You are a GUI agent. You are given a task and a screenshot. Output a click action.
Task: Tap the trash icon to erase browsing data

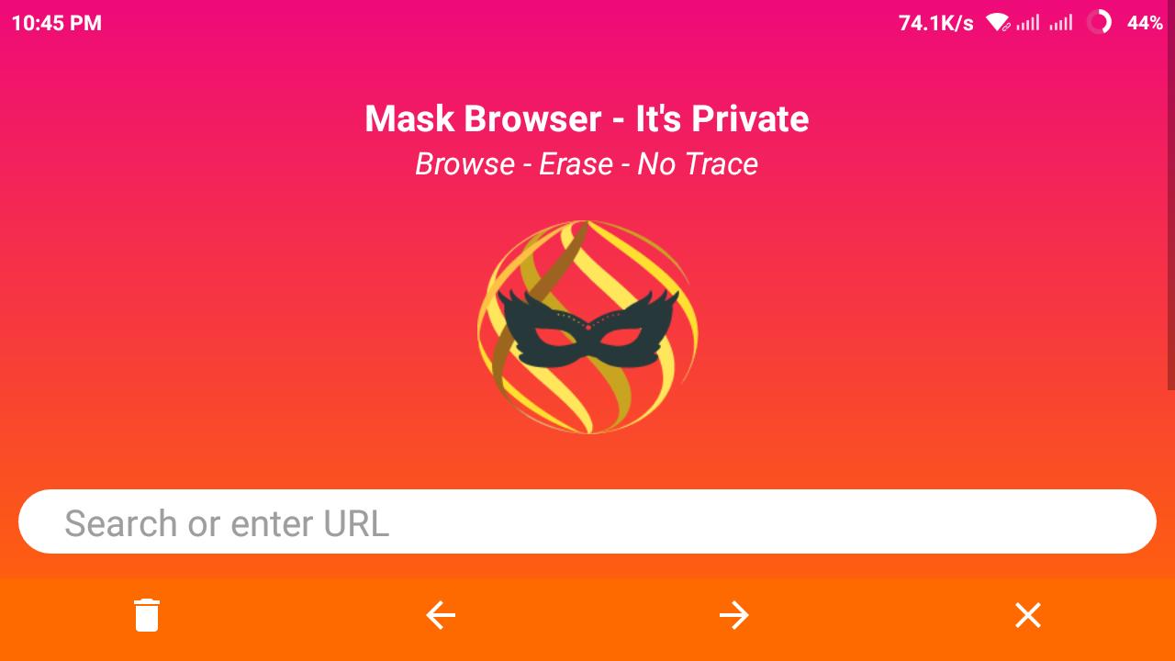coord(147,615)
